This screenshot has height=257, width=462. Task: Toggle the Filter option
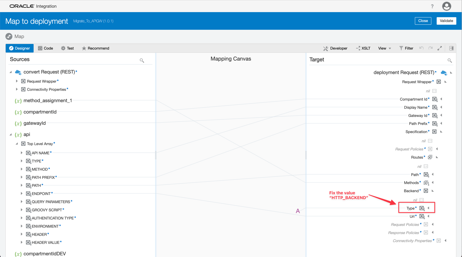[406, 48]
